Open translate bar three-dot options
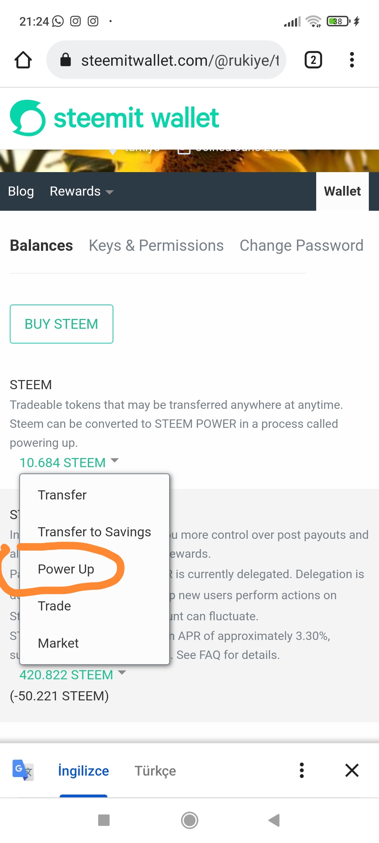The image size is (379, 843). tap(301, 770)
